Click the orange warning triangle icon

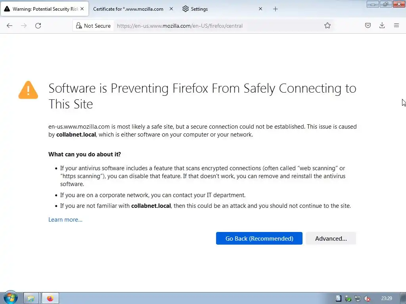tap(28, 90)
